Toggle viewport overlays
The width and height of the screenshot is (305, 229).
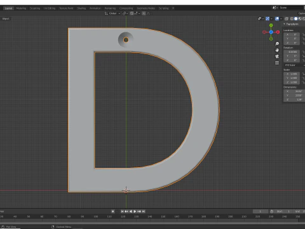coord(277,18)
